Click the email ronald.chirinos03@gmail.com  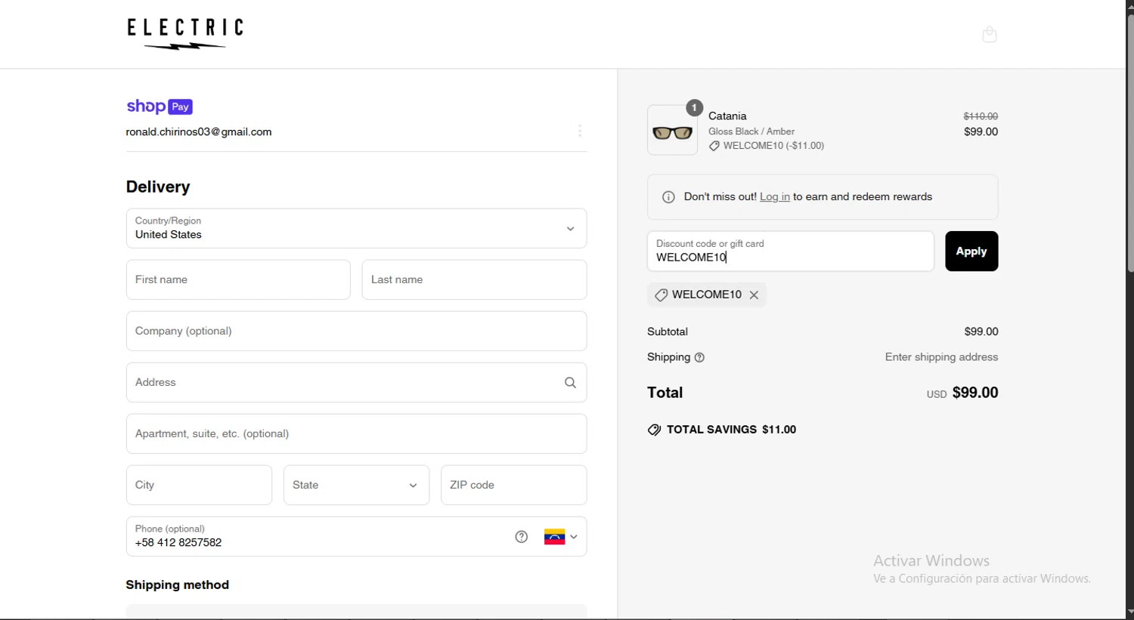(x=199, y=132)
